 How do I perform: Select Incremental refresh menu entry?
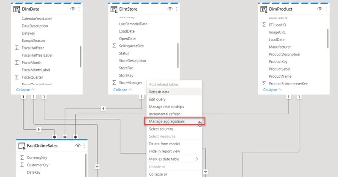(x=174, y=114)
